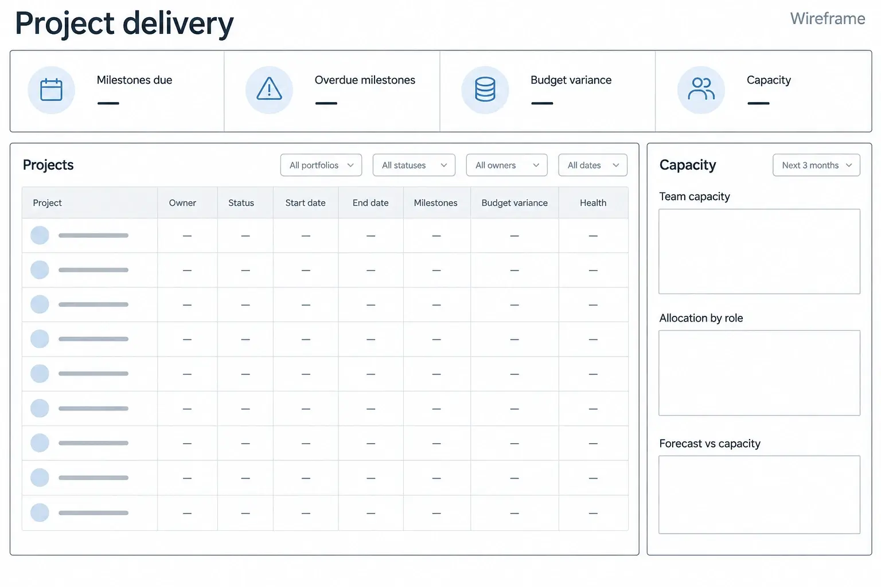Click the Health column header
The width and height of the screenshot is (881, 587).
pos(593,203)
